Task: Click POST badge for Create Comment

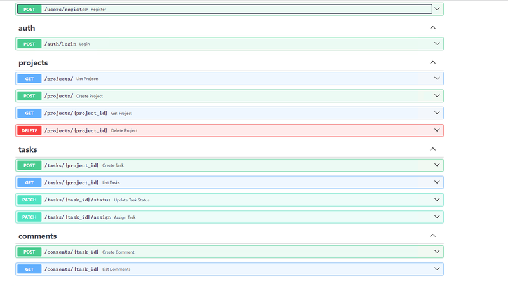Action: pyautogui.click(x=29, y=252)
